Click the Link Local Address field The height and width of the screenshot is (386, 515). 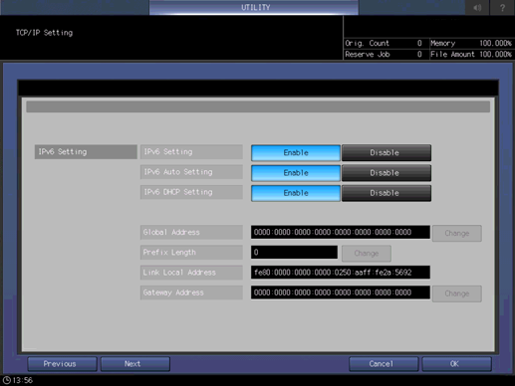pyautogui.click(x=341, y=273)
